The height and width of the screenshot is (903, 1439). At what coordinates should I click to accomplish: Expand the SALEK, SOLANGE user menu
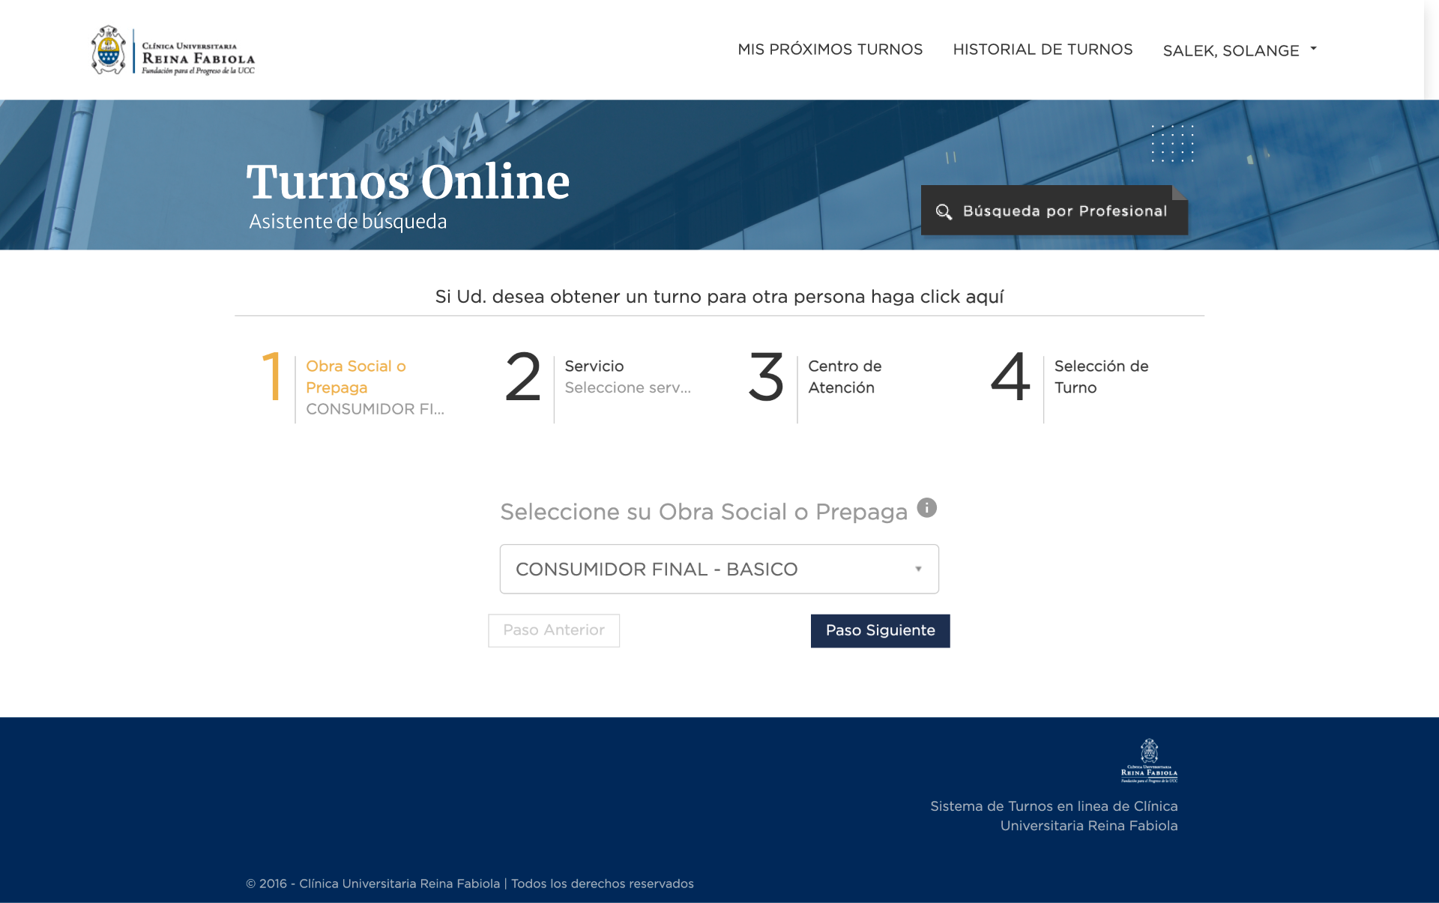[x=1239, y=50]
